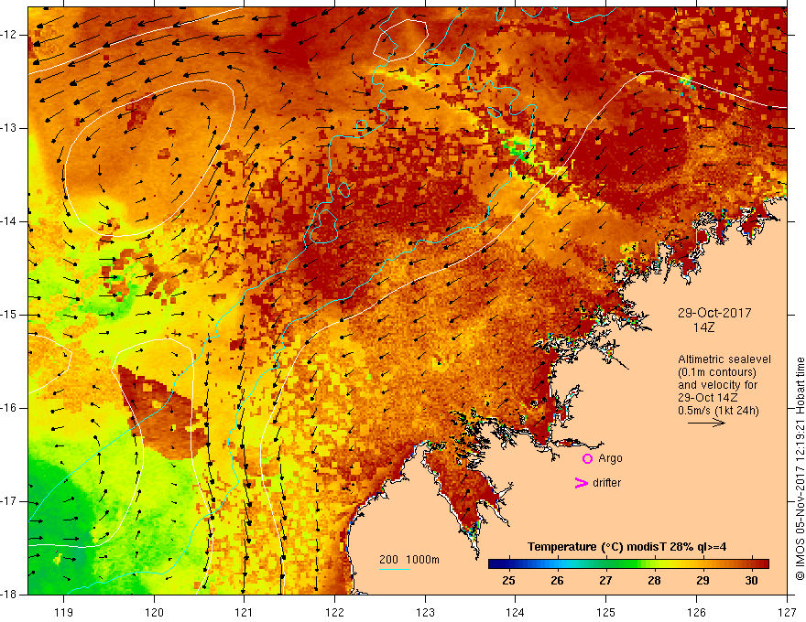This screenshot has width=806, height=622.
Task: Click the colorbar tick label '30'
Action: click(751, 581)
